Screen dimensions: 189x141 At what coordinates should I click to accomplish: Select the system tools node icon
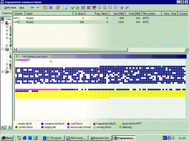pyautogui.click(x=7, y=23)
